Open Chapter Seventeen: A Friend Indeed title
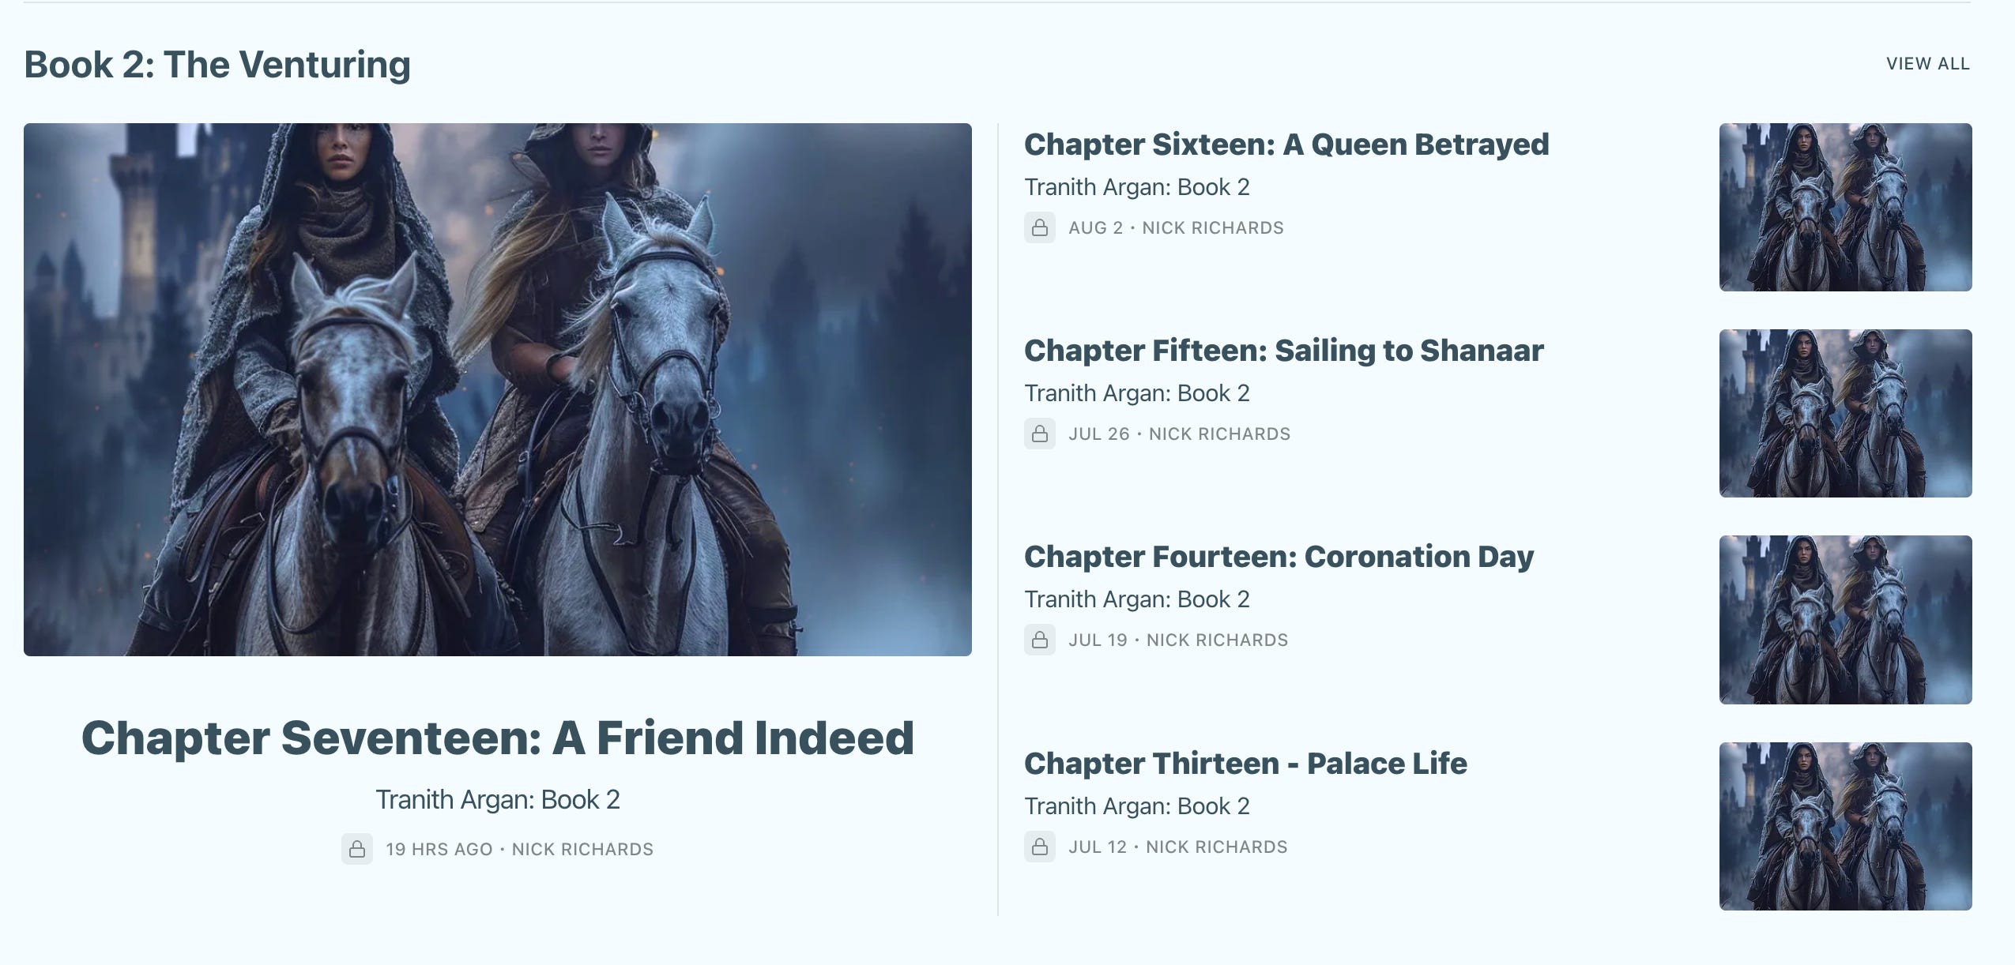The height and width of the screenshot is (965, 2015). pos(498,738)
